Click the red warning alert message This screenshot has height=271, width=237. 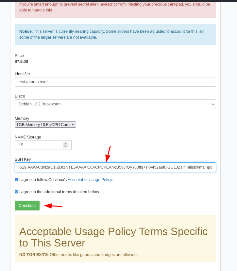(115, 7)
